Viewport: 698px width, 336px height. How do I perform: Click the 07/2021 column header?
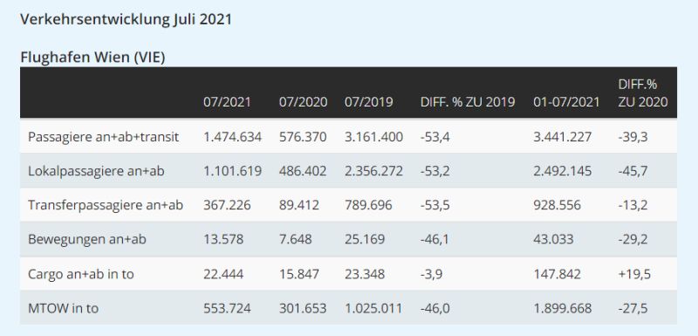coord(227,102)
